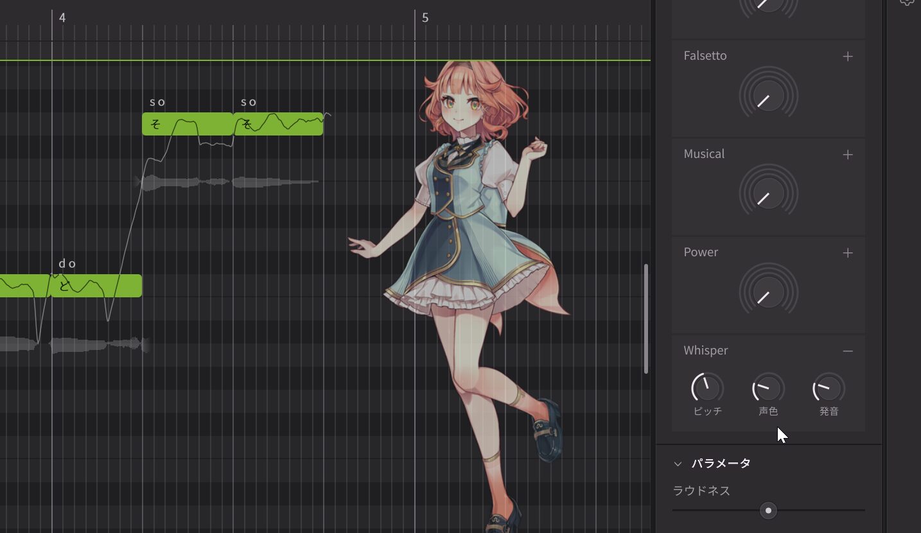Click the partially visible note left of ど
Image resolution: width=921 pixels, height=533 pixels.
coord(24,286)
